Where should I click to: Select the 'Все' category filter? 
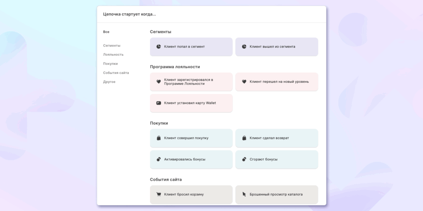tap(106, 32)
